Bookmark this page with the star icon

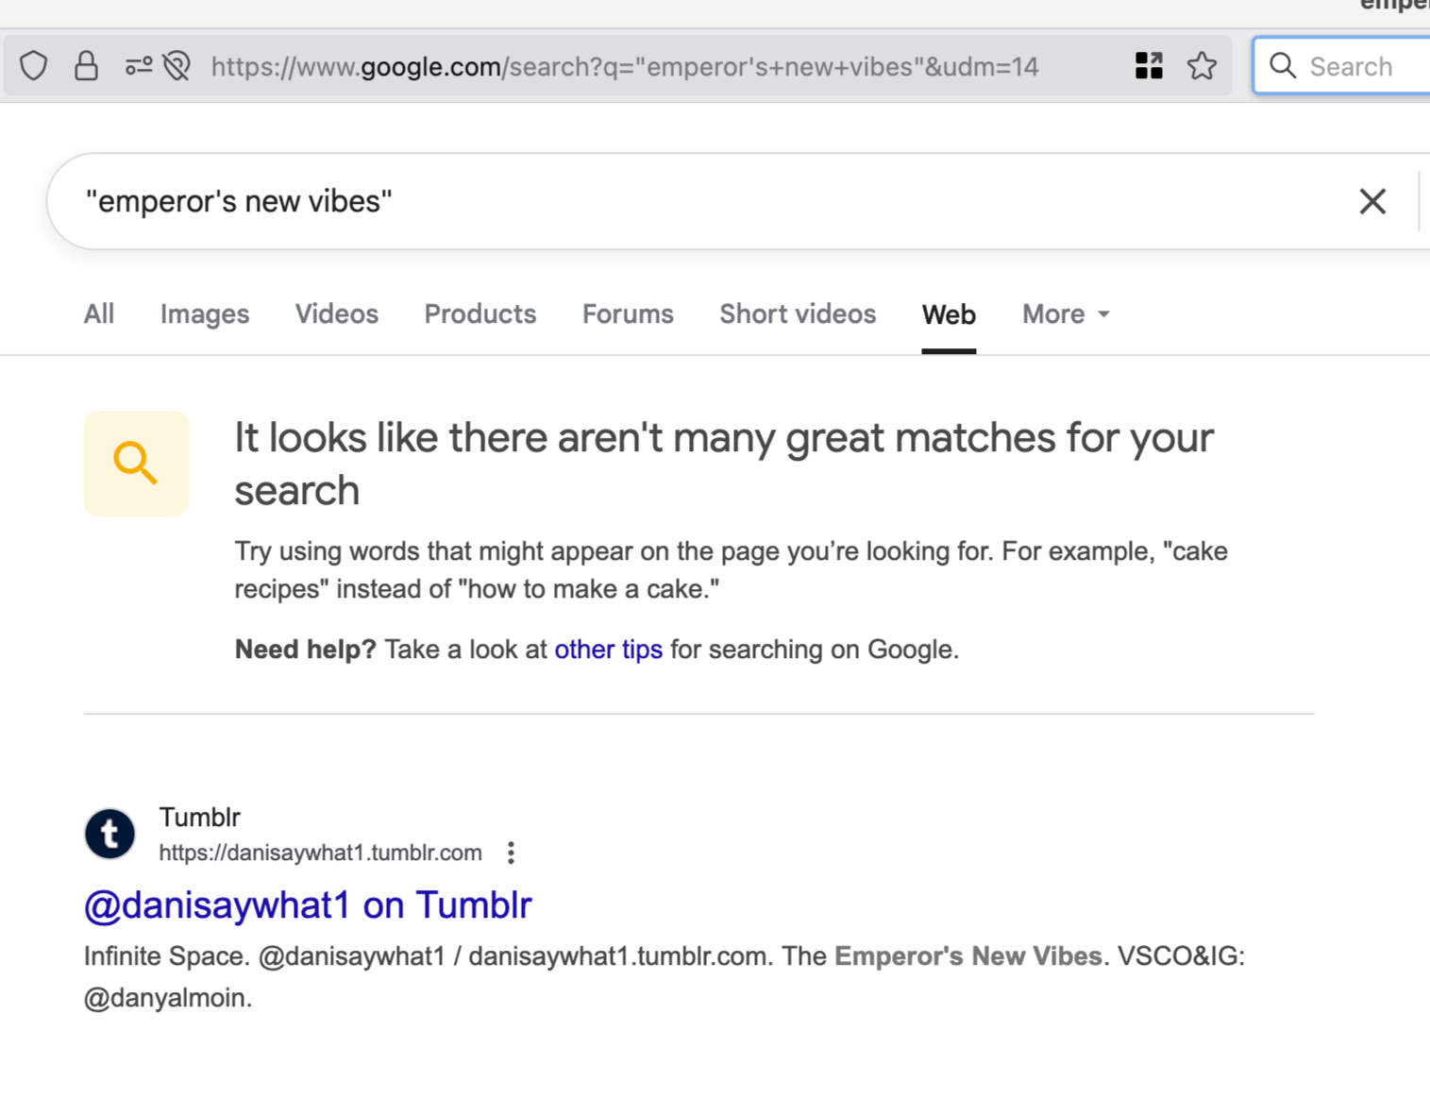click(1202, 66)
